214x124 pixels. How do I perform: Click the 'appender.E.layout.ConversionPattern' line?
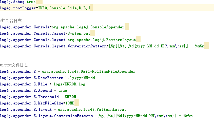click(x=96, y=116)
